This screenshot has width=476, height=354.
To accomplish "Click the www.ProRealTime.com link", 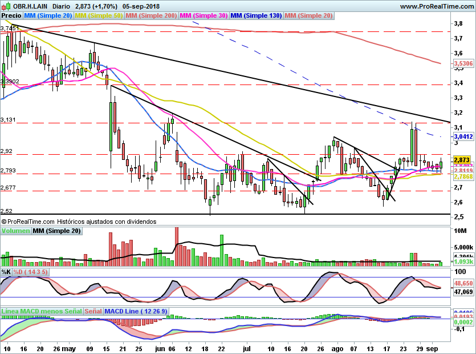I will (x=437, y=6).
